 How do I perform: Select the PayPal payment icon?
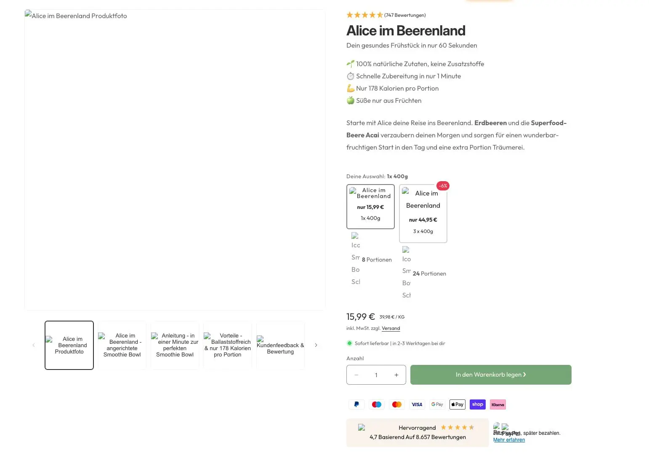[356, 404]
